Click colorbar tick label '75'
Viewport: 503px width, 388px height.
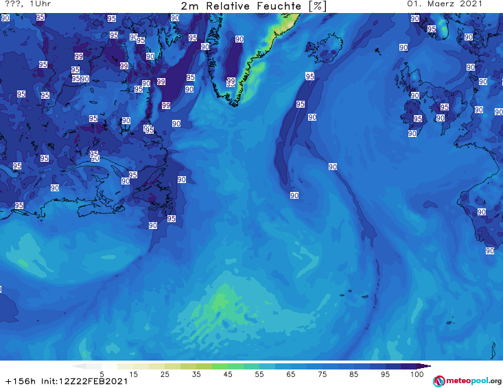coord(322,374)
